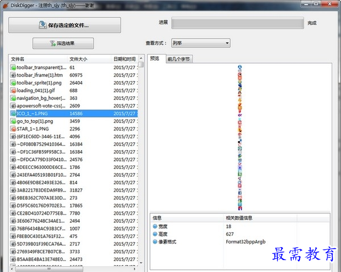The height and width of the screenshot is (272, 341).
Task: Click the file size value 26404
Action: [76, 83]
